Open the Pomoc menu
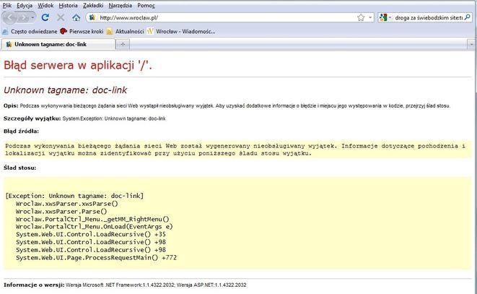 [x=146, y=5]
